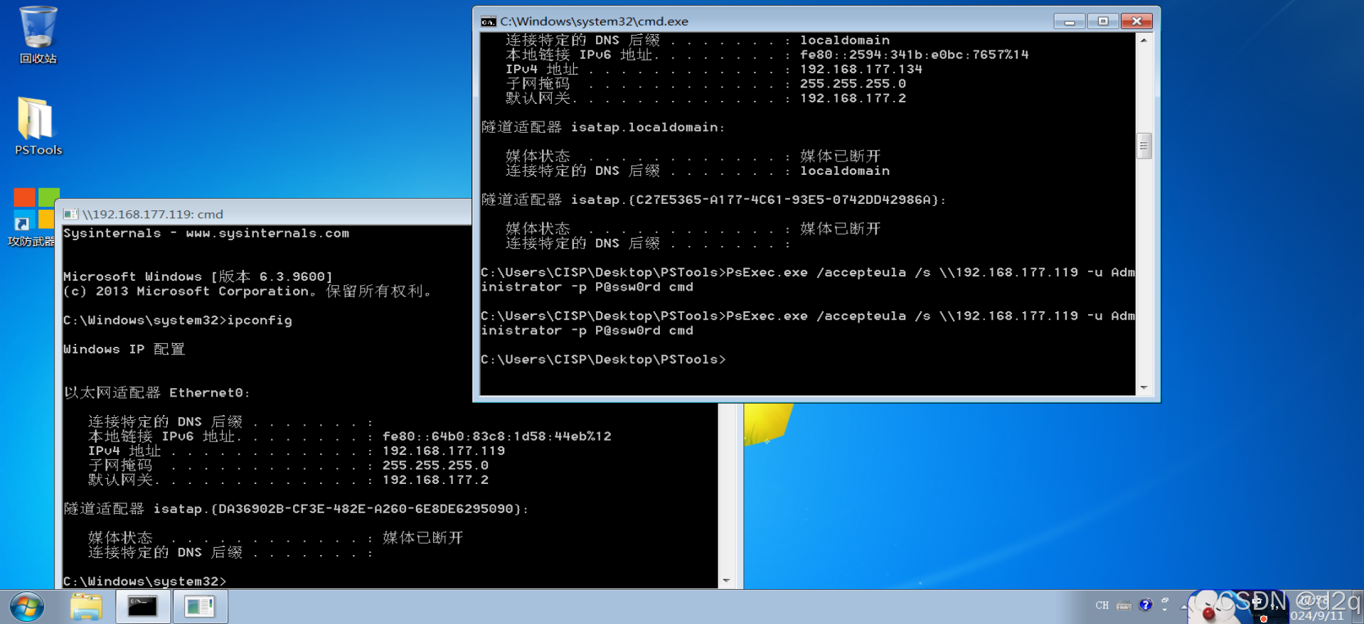Open language bar options arrow
Viewport: 1364px width, 624px height.
click(1165, 610)
